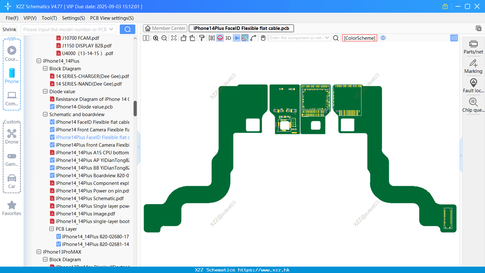Click the Shrink button
The height and width of the screenshot is (273, 485).
click(x=10, y=29)
